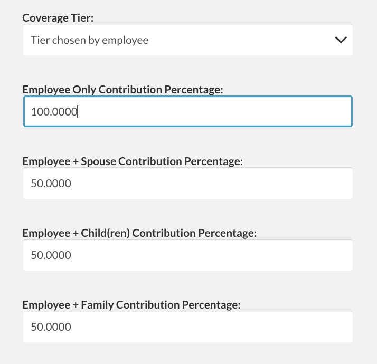This screenshot has width=377, height=364.
Task: Click the Employee + Family Contribution Percentage label
Action: [x=131, y=305]
